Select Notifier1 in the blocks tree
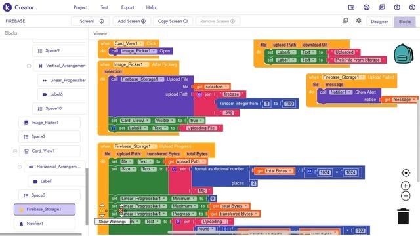The width and height of the screenshot is (420, 236). click(x=45, y=224)
